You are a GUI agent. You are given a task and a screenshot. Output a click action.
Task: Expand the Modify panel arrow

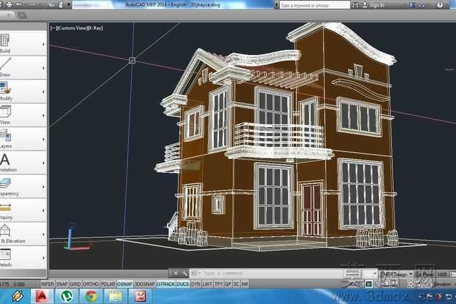coord(43,92)
